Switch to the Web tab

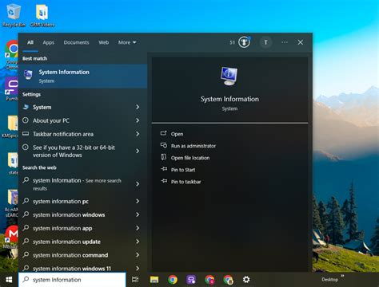click(x=104, y=42)
